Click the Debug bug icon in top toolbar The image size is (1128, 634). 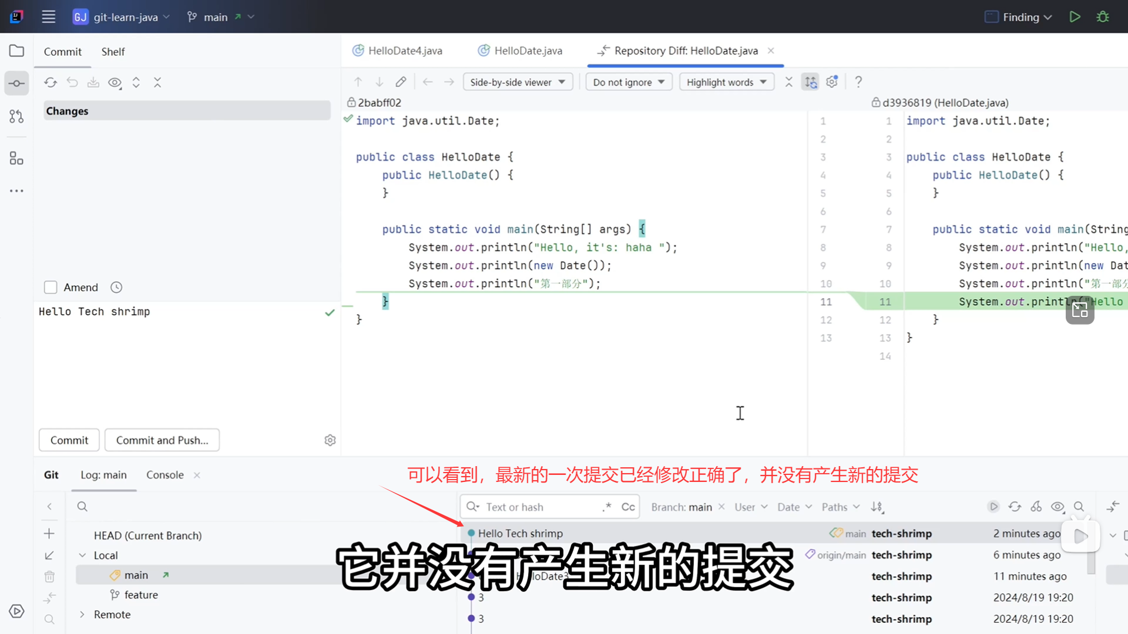click(1103, 17)
